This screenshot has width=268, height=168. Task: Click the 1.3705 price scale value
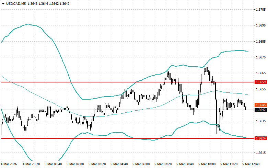(261, 10)
